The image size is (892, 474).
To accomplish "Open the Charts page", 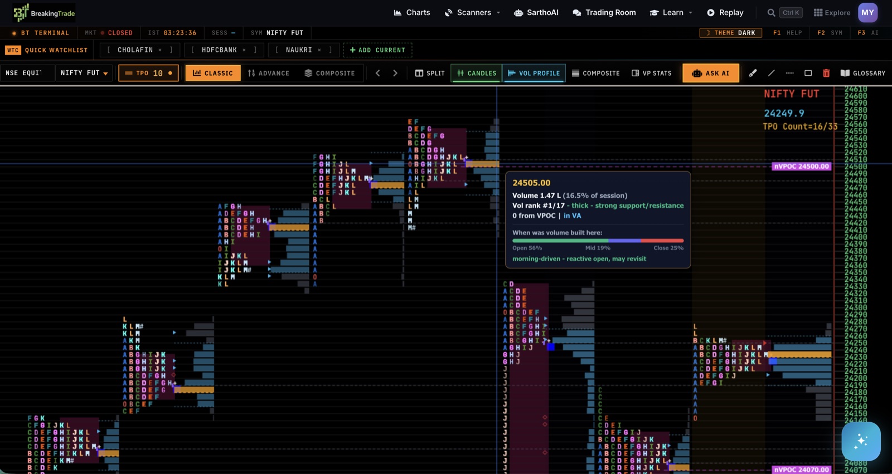I will coord(412,12).
